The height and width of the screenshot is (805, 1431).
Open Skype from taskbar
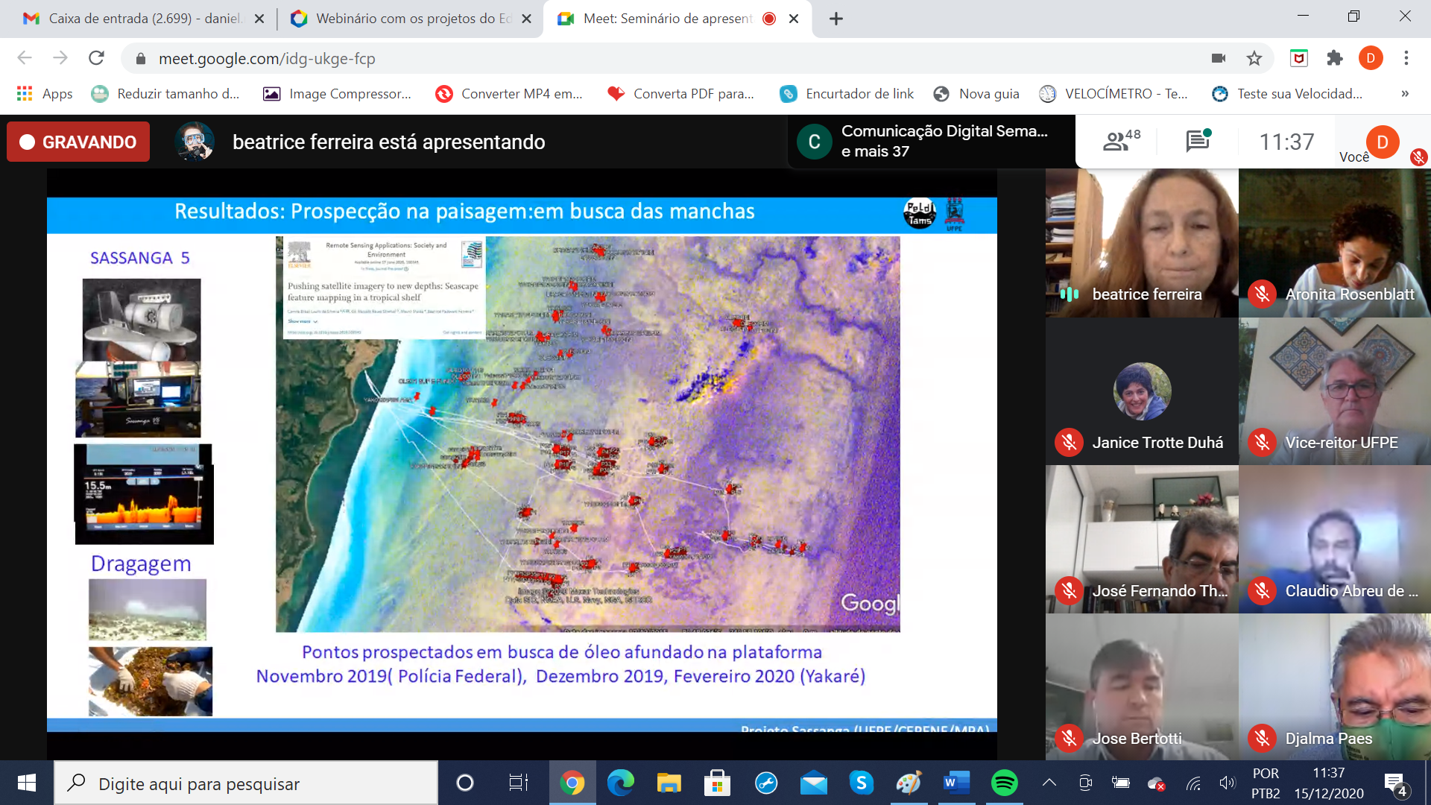click(x=862, y=783)
